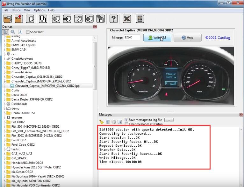Click the read chip left-arrow icon
Image resolution: width=244 pixels, height=187 pixels.
pyautogui.click(x=56, y=19)
